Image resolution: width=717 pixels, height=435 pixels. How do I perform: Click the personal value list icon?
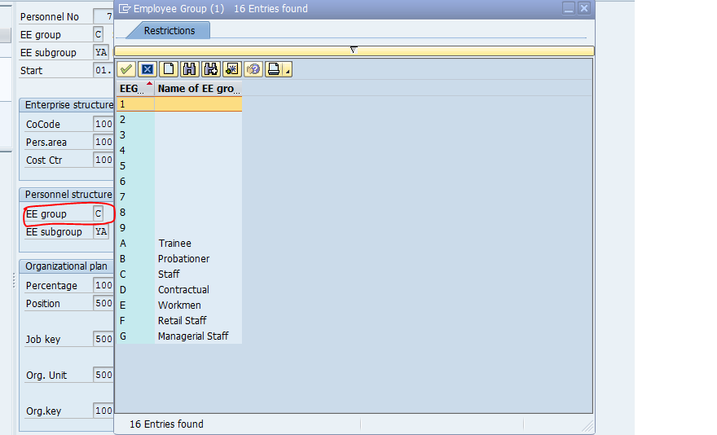[232, 69]
